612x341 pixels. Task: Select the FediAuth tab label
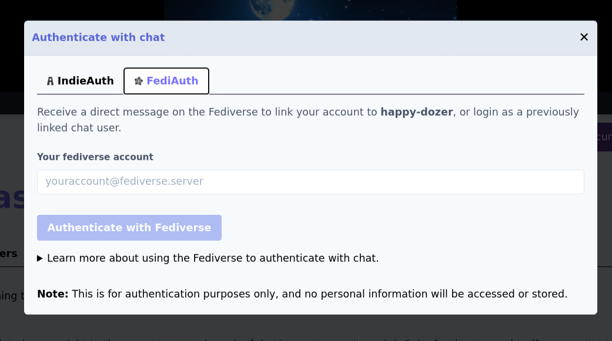pyautogui.click(x=172, y=81)
